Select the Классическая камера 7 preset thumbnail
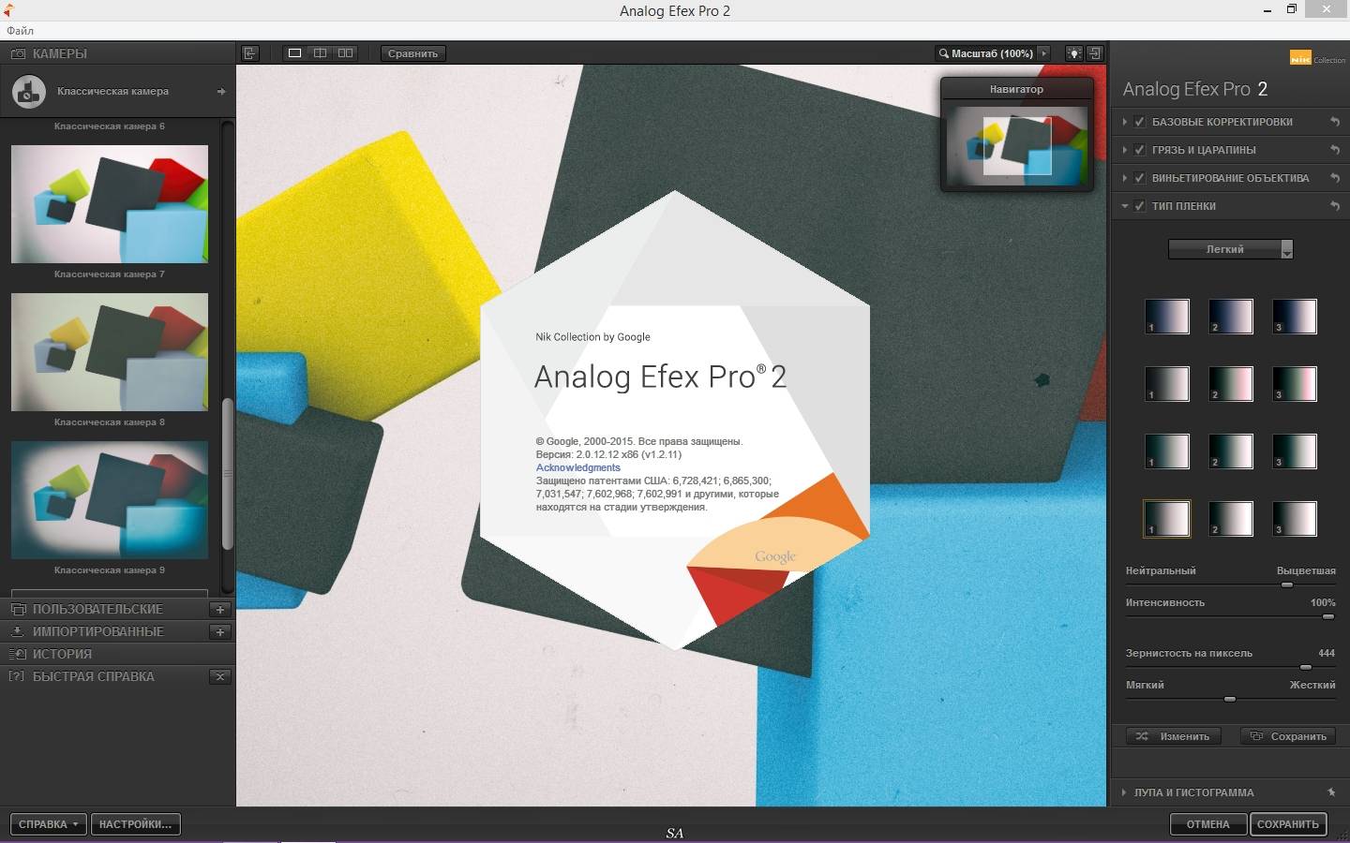Image resolution: width=1350 pixels, height=843 pixels. tap(110, 203)
